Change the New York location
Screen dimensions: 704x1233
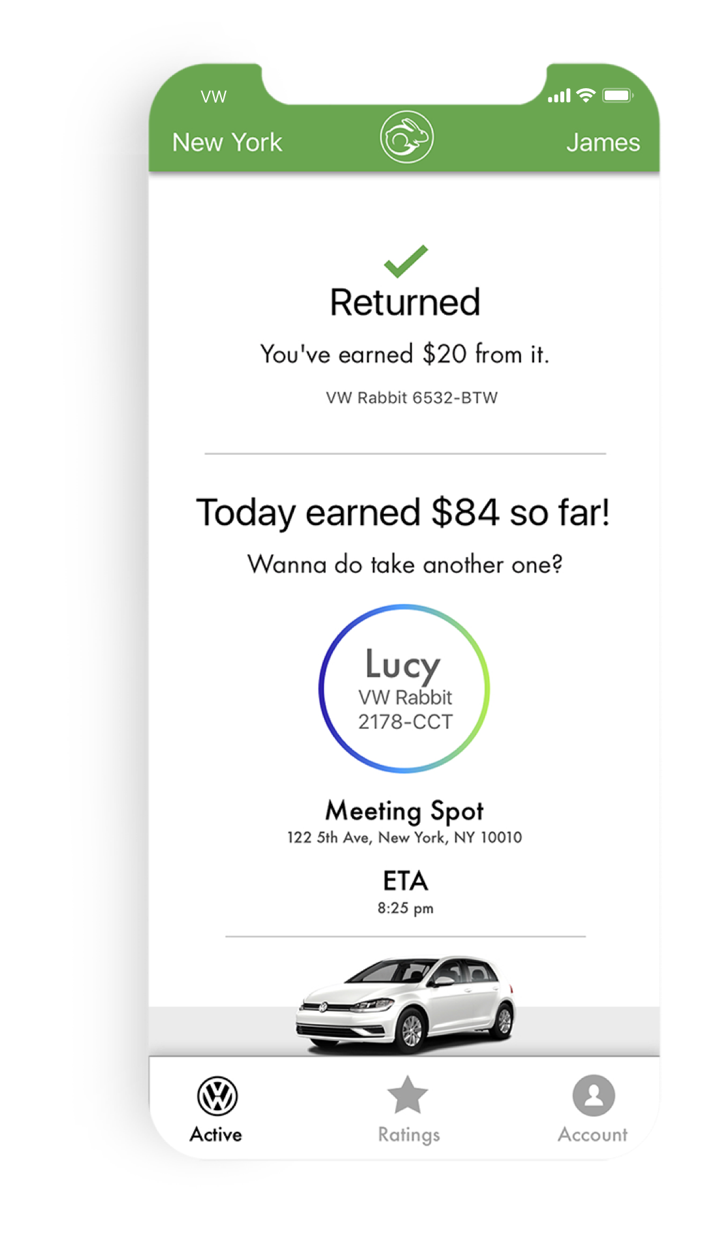(227, 142)
